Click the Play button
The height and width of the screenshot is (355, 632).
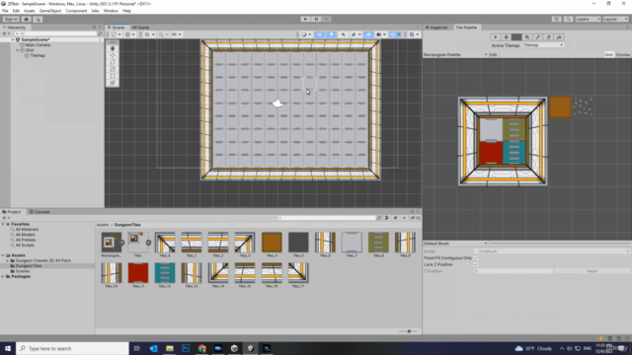[x=305, y=19]
